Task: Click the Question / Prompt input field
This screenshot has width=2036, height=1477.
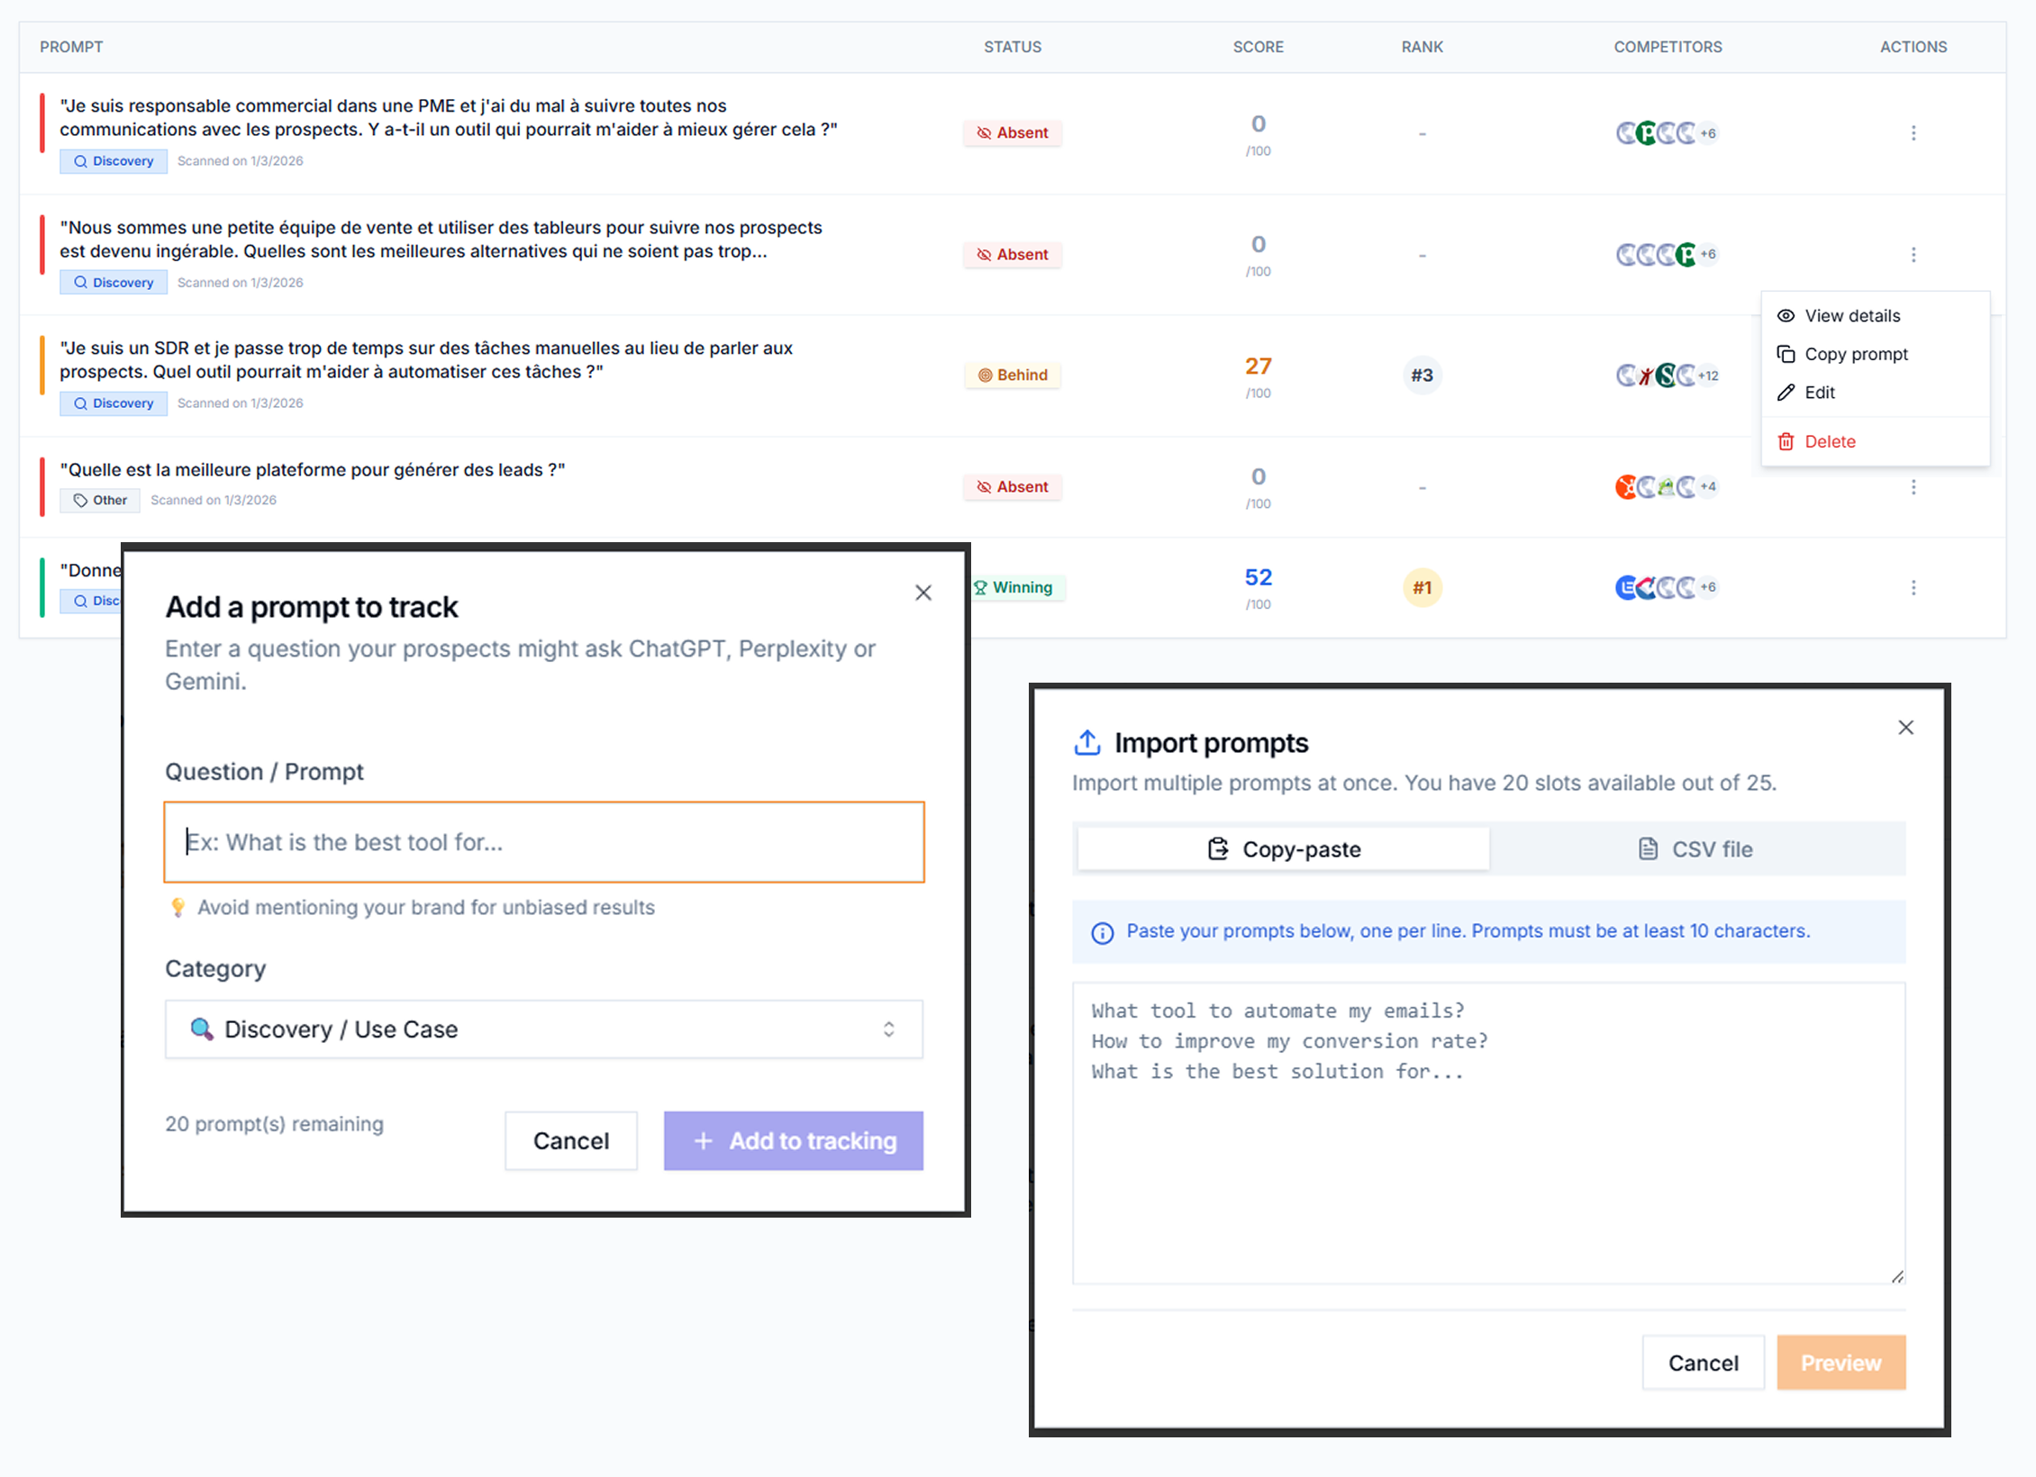Action: 543,842
